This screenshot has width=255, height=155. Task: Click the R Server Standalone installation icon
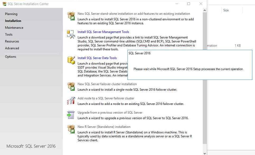[x=71, y=129]
